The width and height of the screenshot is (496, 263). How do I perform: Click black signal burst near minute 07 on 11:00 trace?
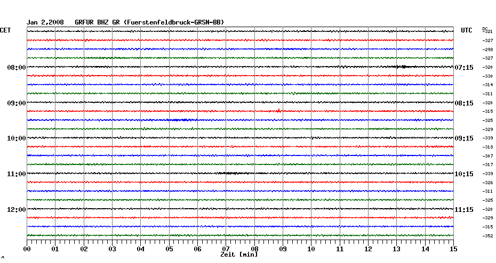click(x=233, y=173)
